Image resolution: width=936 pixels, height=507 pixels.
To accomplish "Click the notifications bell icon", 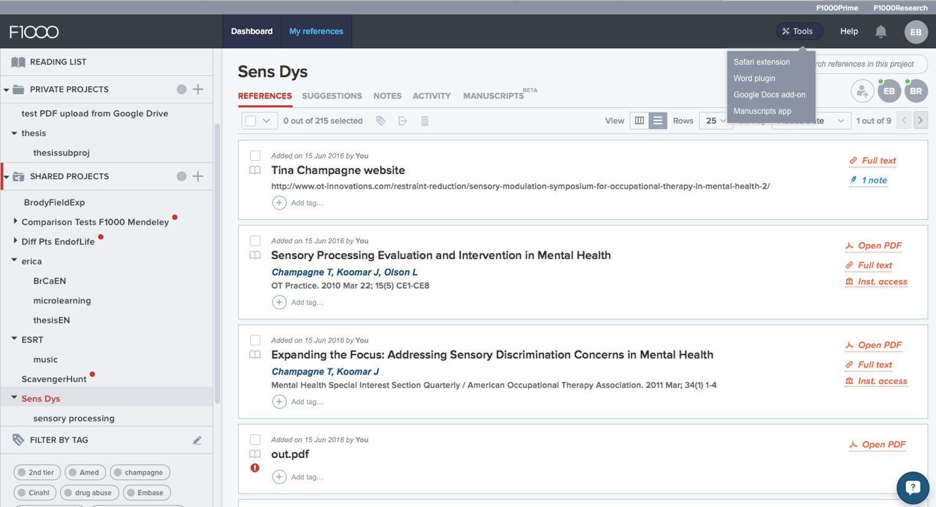I will coord(880,32).
